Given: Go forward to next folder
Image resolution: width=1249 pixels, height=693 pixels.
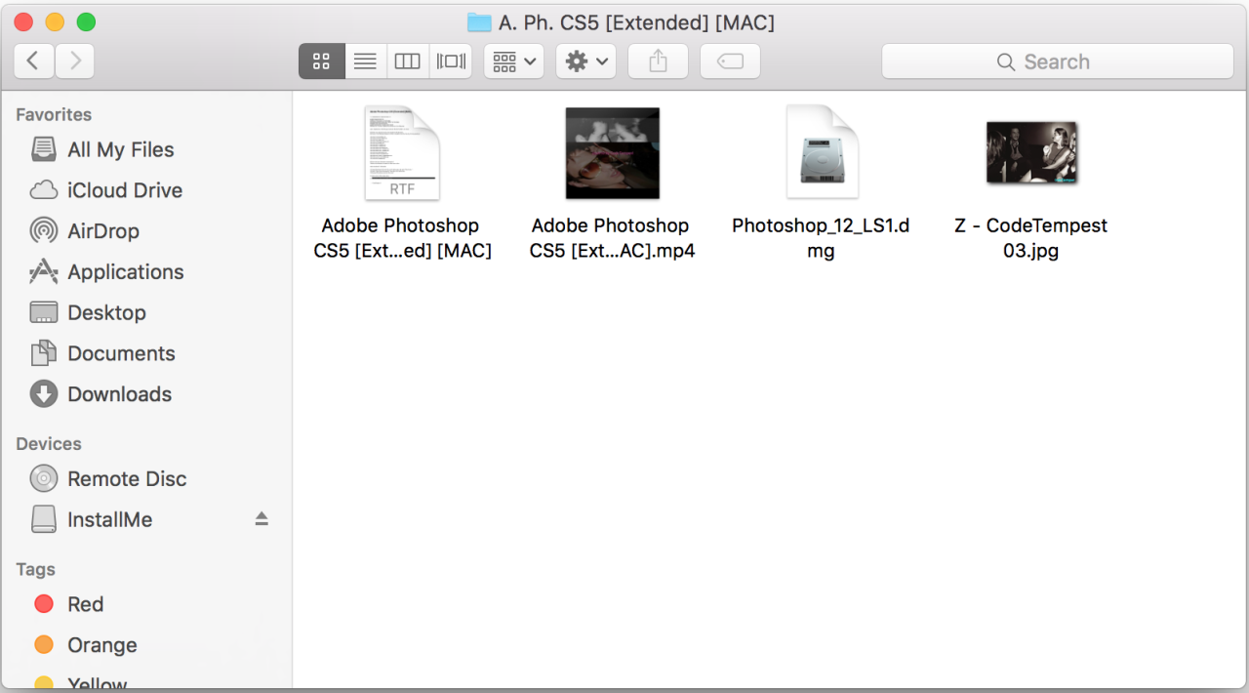Looking at the screenshot, I should (75, 61).
